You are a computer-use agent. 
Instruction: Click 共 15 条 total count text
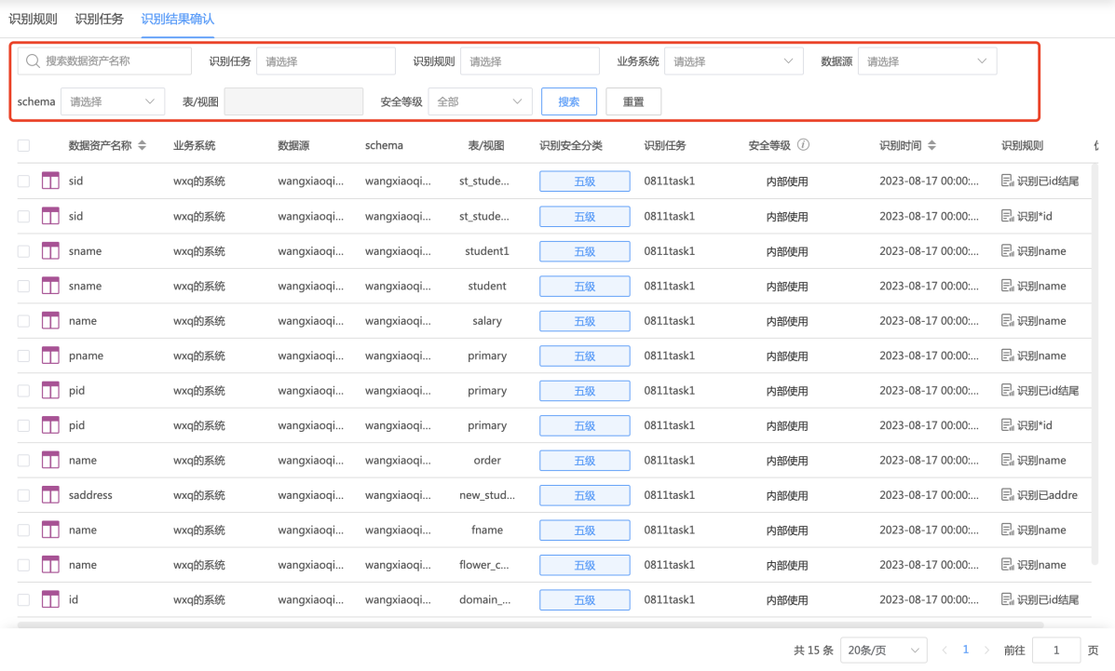tap(813, 650)
